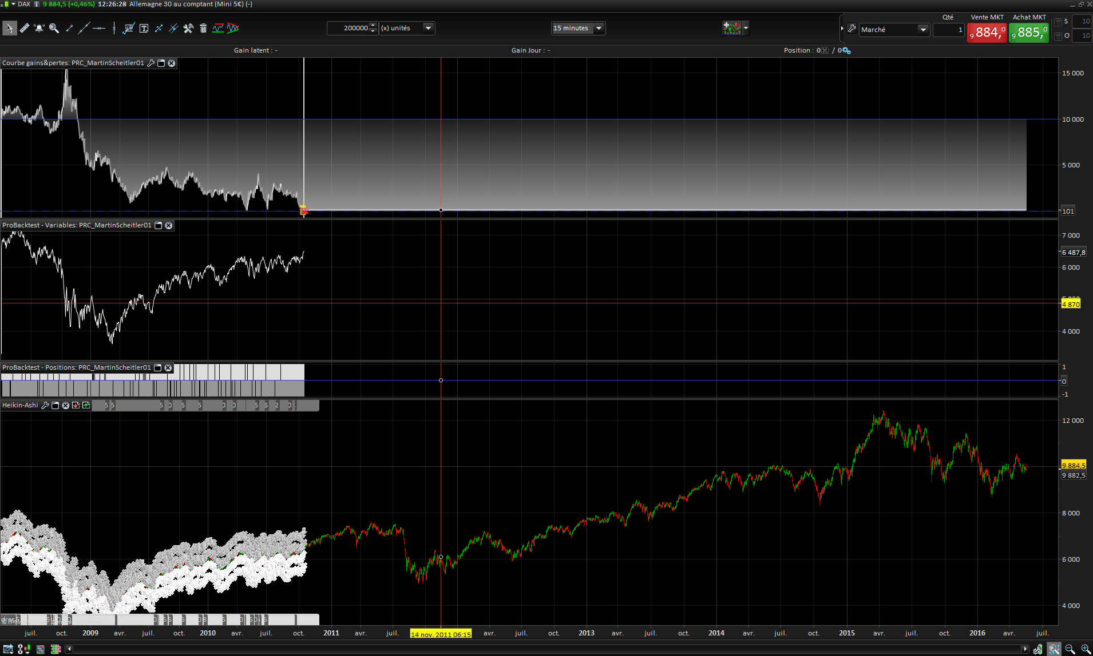Close the ProBacktest Variables panel
The image size is (1093, 656).
(169, 225)
